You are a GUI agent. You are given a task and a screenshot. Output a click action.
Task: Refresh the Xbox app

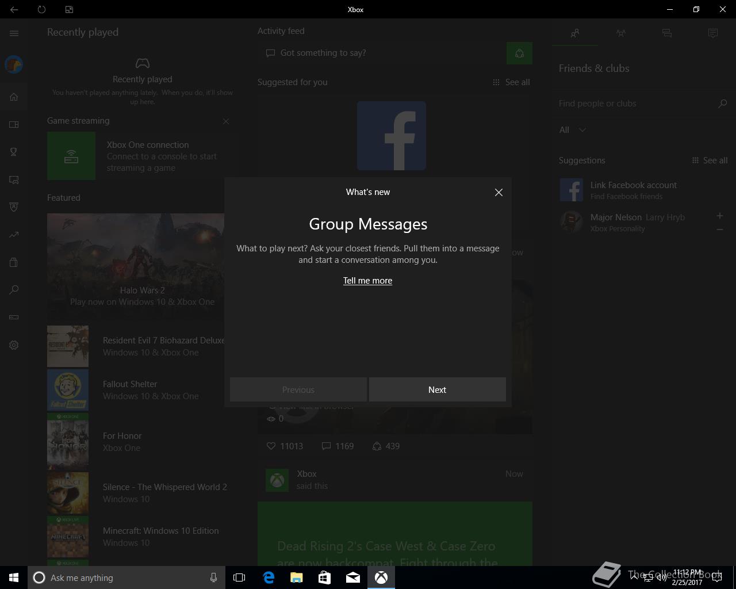coord(41,9)
